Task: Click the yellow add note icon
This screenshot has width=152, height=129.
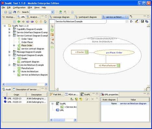Action: pyautogui.click(x=81, y=99)
